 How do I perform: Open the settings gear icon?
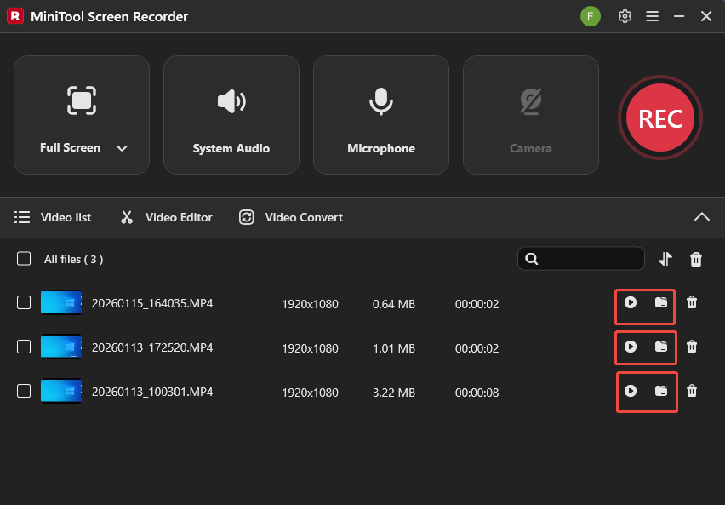[x=625, y=16]
